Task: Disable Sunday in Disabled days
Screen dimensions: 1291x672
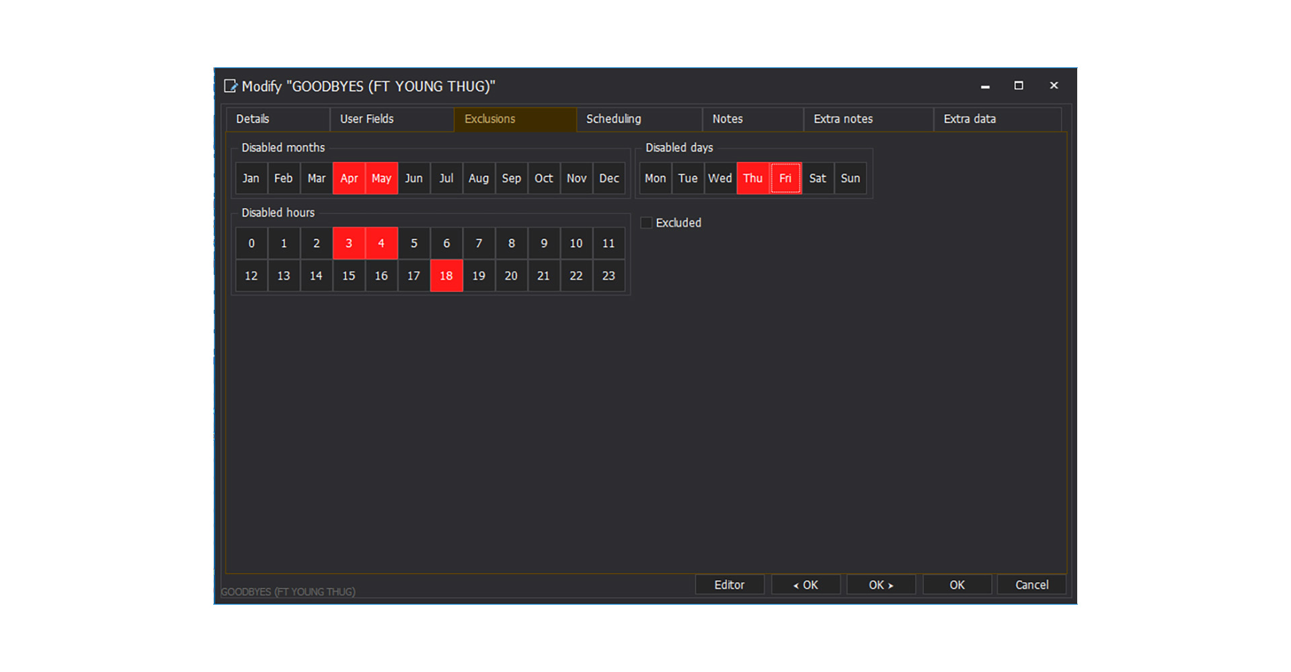Action: [850, 179]
